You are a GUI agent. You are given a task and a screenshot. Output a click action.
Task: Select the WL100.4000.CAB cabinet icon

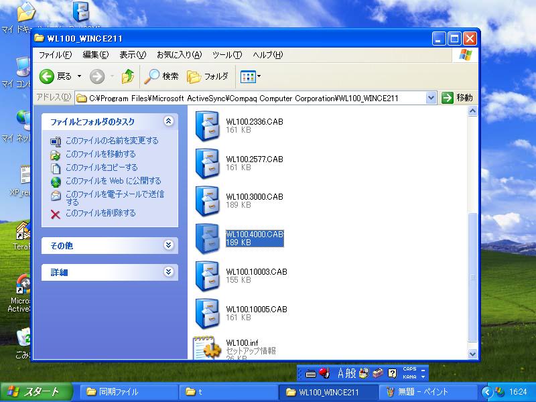[207, 239]
